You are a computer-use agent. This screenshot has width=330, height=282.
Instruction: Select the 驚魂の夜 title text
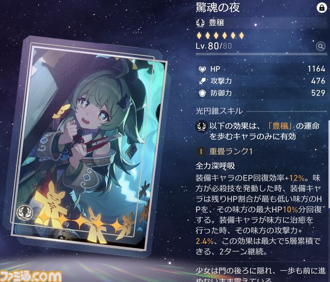(x=218, y=7)
